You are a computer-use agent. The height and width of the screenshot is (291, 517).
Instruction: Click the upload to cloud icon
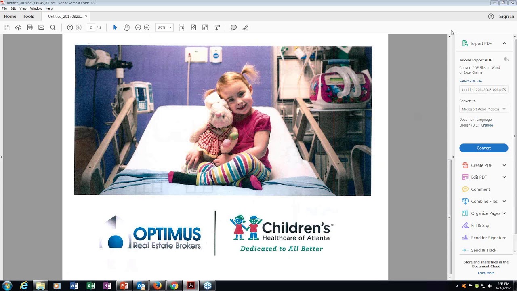click(x=18, y=27)
